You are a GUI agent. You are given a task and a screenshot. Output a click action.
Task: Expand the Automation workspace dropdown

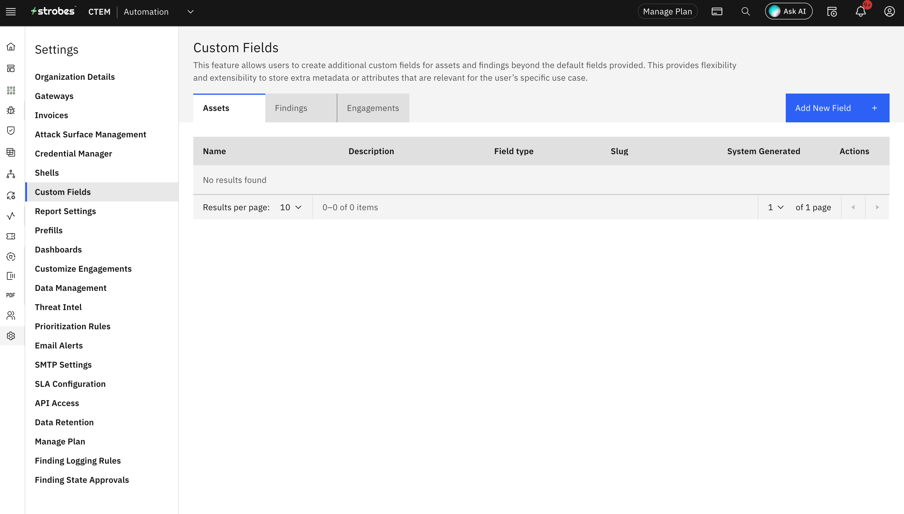point(190,12)
